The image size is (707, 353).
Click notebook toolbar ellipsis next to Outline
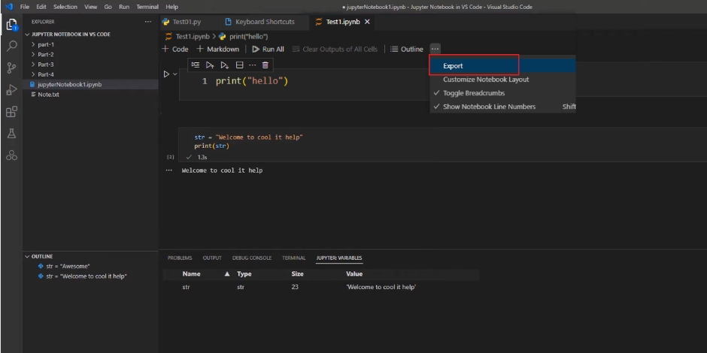[x=435, y=49]
